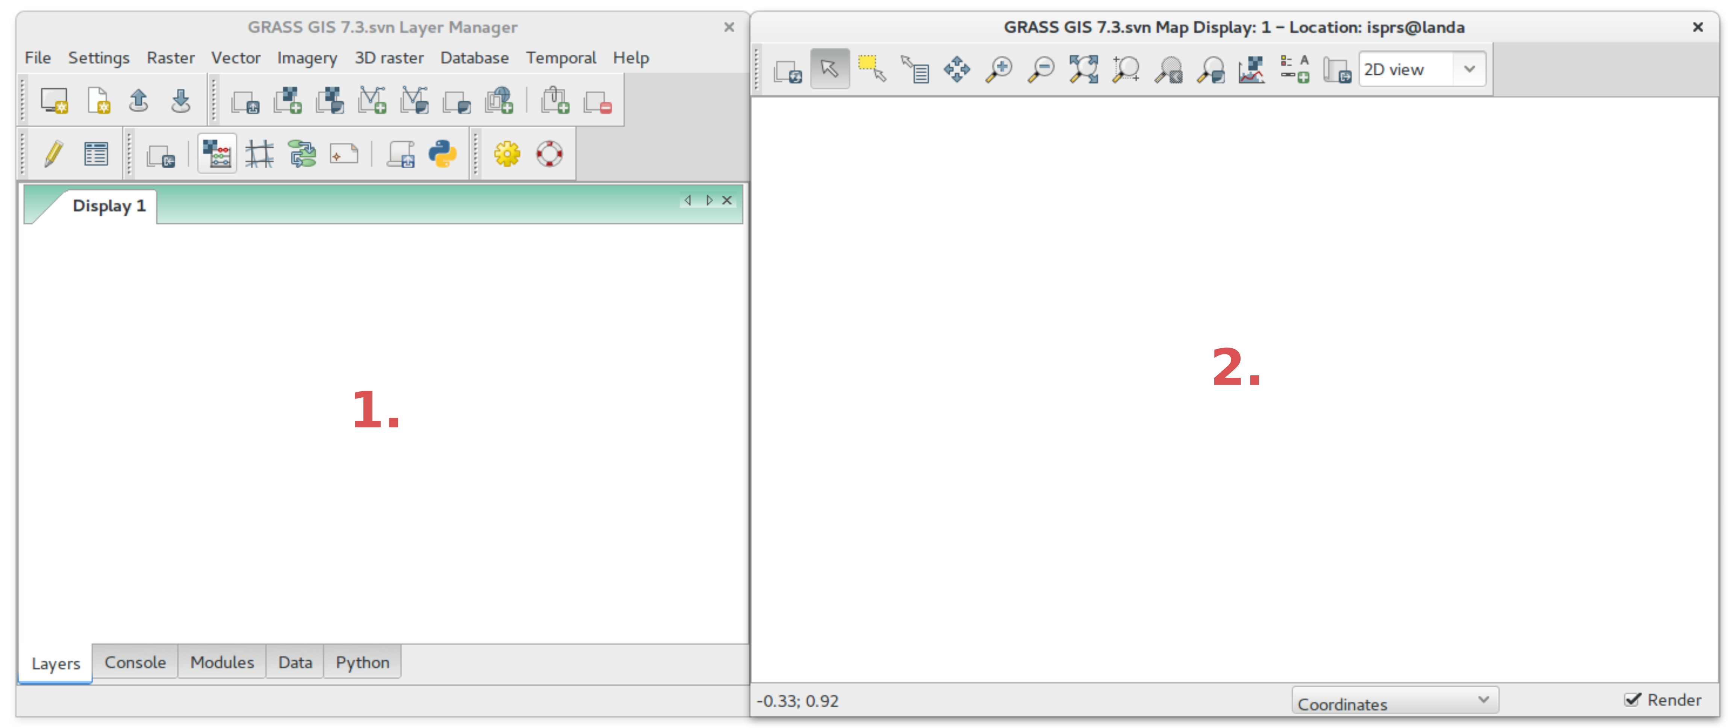Add various vector map layers icon
This screenshot has width=1731, height=728.
[415, 101]
